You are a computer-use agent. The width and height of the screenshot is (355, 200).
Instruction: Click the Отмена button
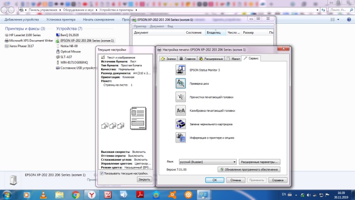pos(235,180)
